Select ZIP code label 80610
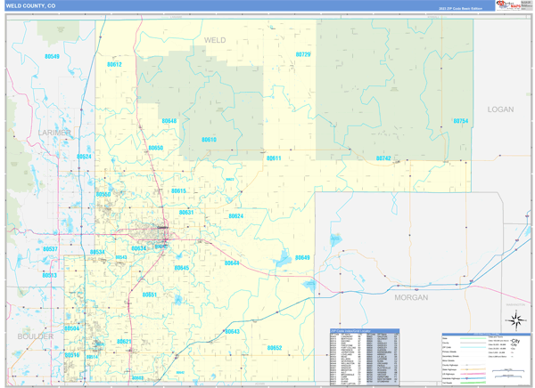The width and height of the screenshot is (535, 388). 209,140
